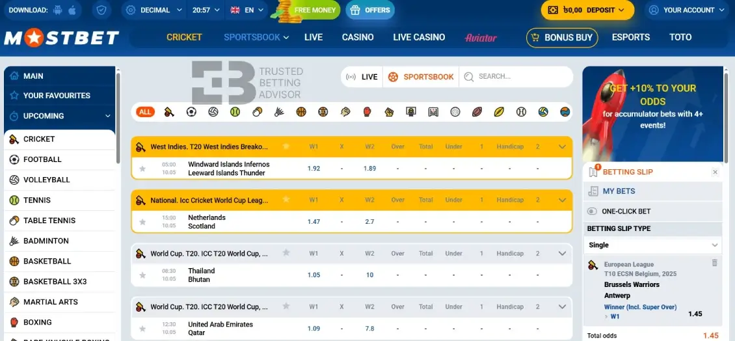Click the left sidebar scrollbar
This screenshot has width=735, height=341.
tap(118, 117)
